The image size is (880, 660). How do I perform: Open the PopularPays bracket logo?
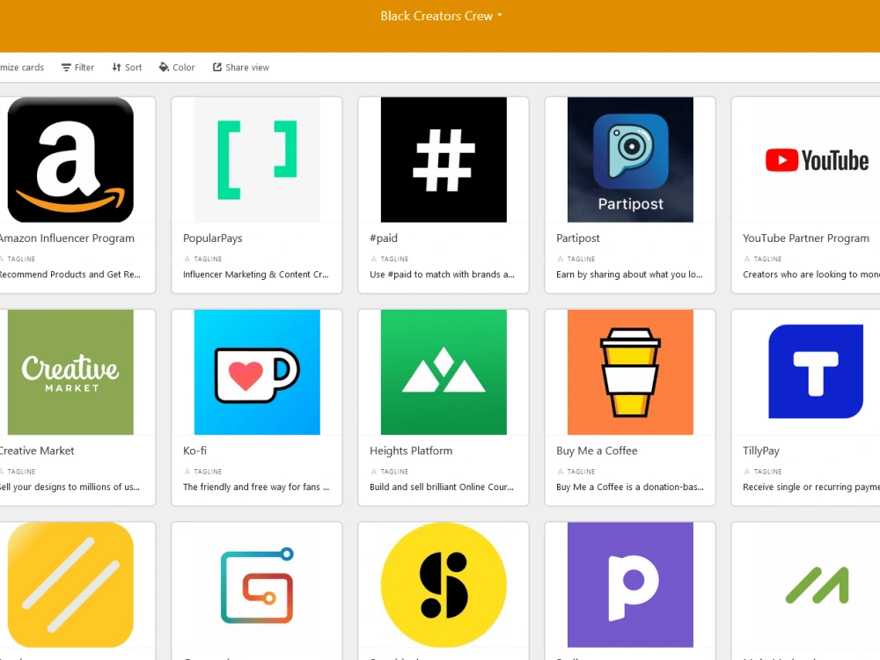coord(257,159)
